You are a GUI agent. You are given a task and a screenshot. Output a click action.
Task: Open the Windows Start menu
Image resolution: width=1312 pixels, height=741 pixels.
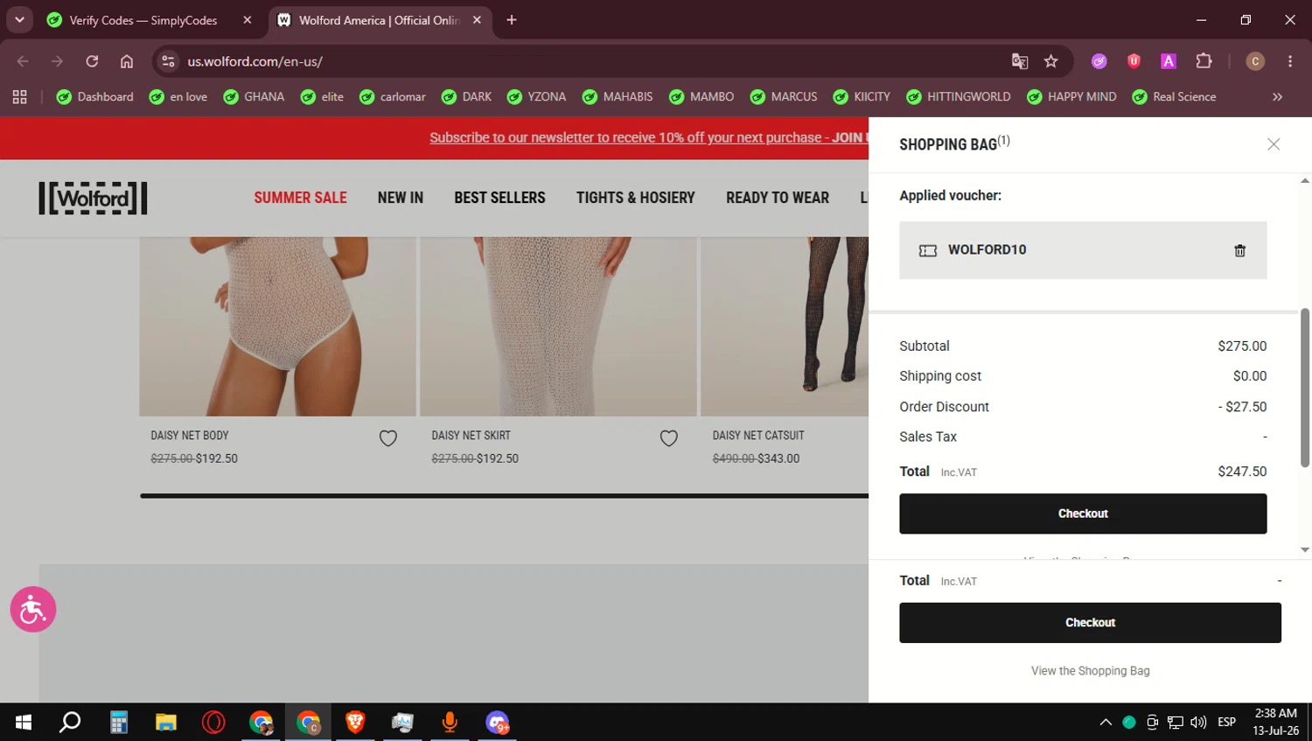point(24,722)
